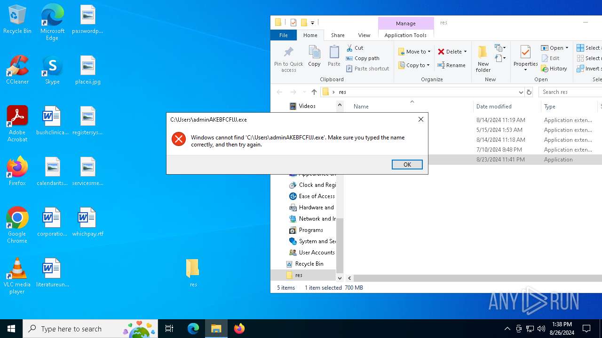This screenshot has height=338, width=602.
Task: Sort by the Type column header
Action: pyautogui.click(x=550, y=107)
